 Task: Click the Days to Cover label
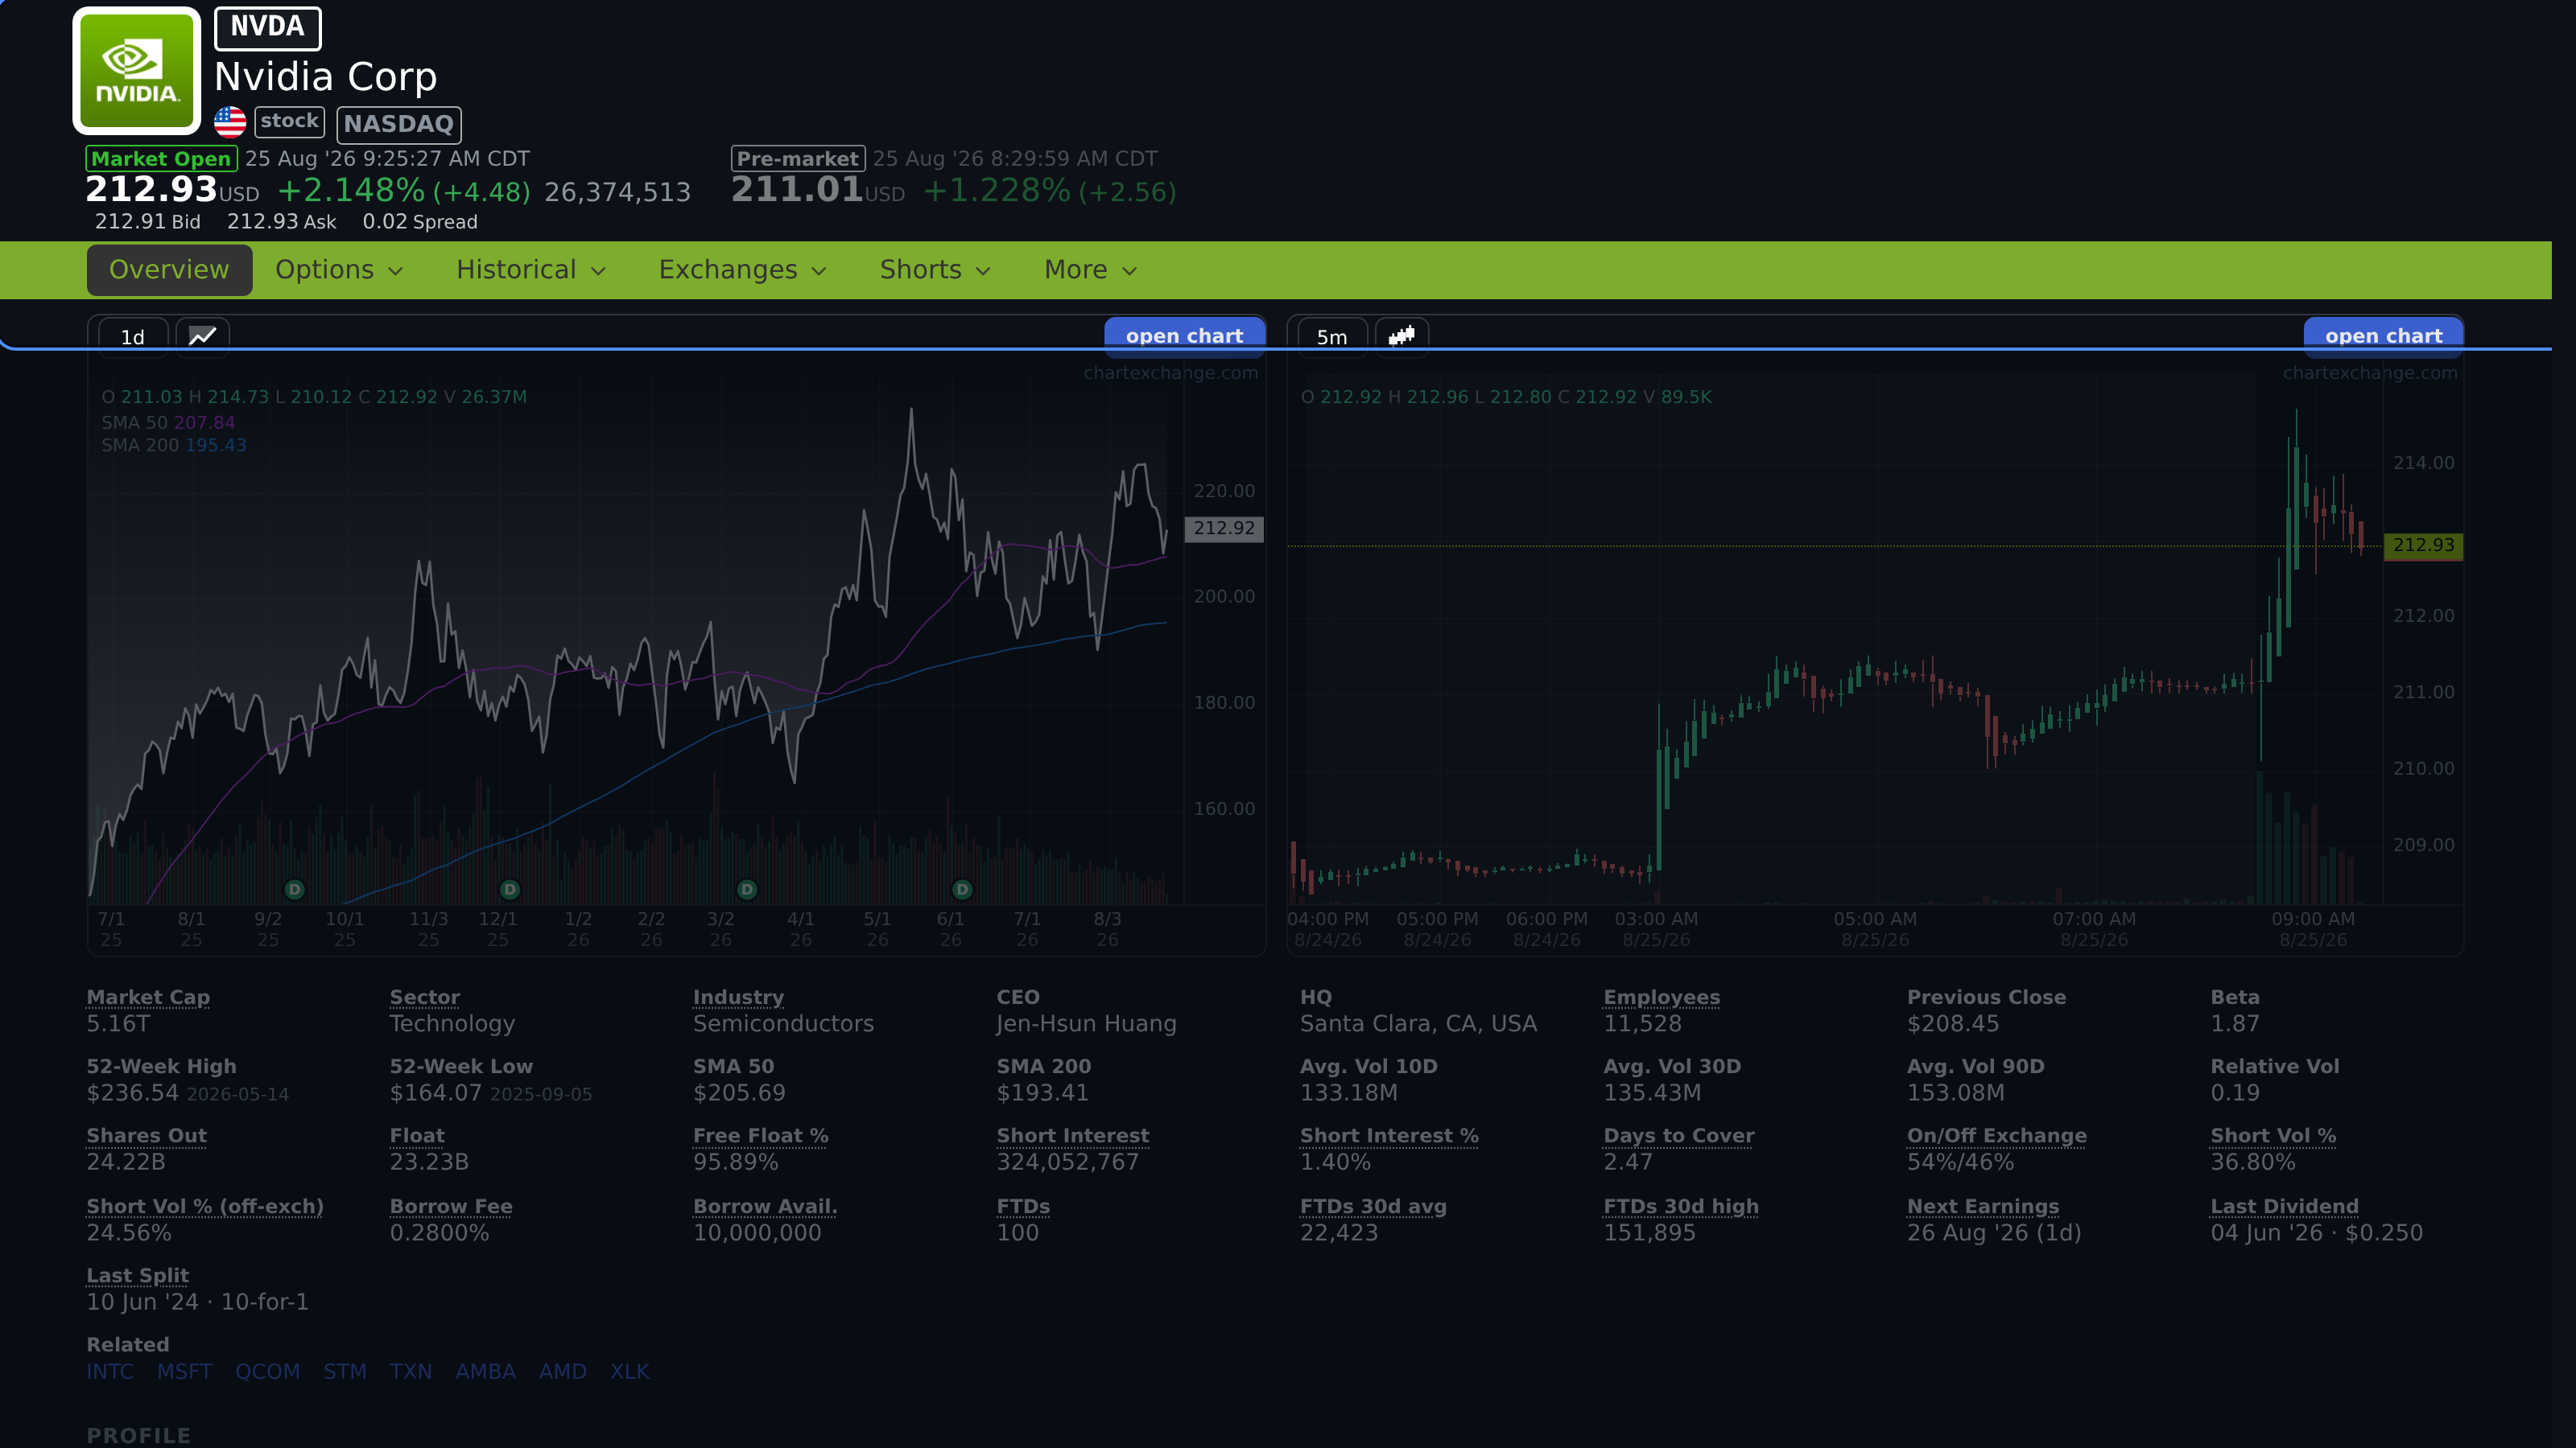[1679, 1135]
